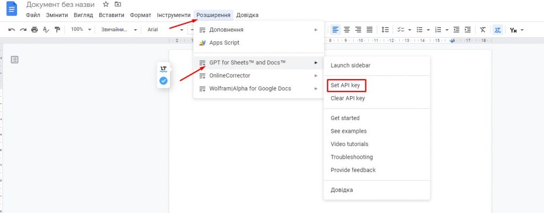The width and height of the screenshot is (544, 213).
Task: Print the document via printer icon
Action: tap(35, 30)
